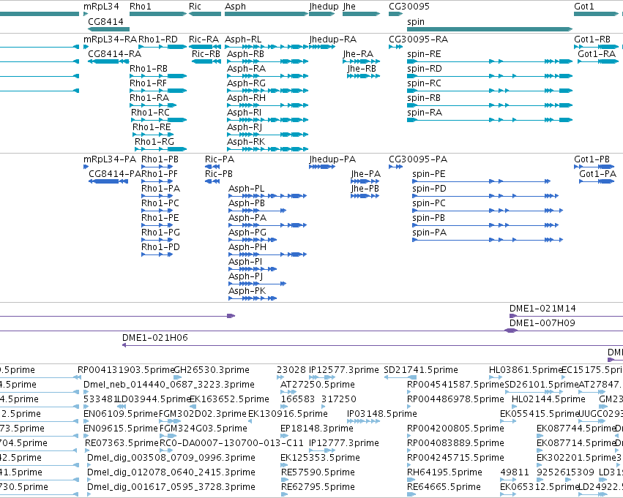The height and width of the screenshot is (498, 623).
Task: Select the CG30095-RA transcript label
Action: tap(418, 39)
